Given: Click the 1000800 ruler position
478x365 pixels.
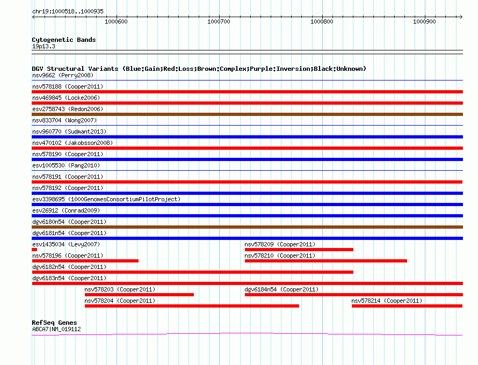Looking at the screenshot, I should tap(322, 21).
